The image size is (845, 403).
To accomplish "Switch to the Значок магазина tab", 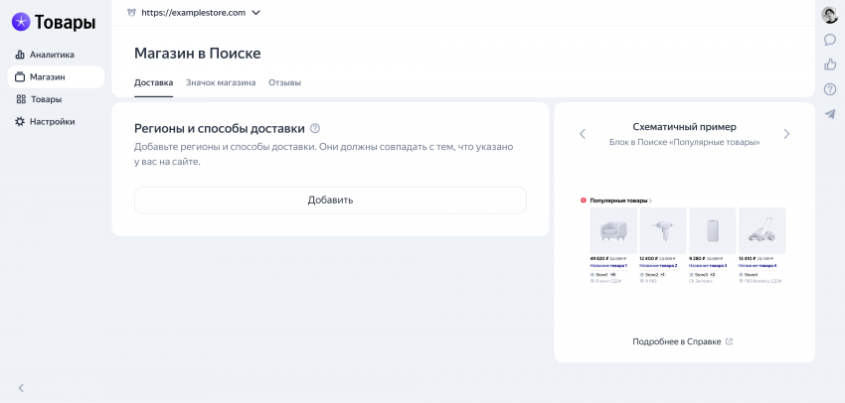I will pyautogui.click(x=221, y=82).
